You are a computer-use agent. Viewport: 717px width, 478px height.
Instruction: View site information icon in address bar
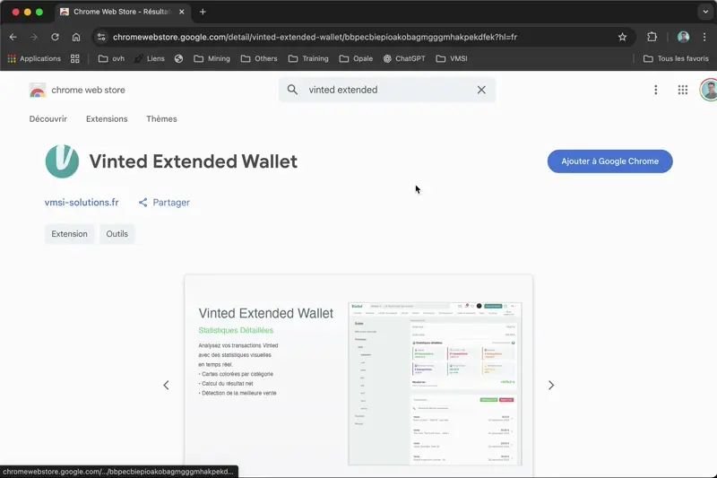(x=101, y=37)
